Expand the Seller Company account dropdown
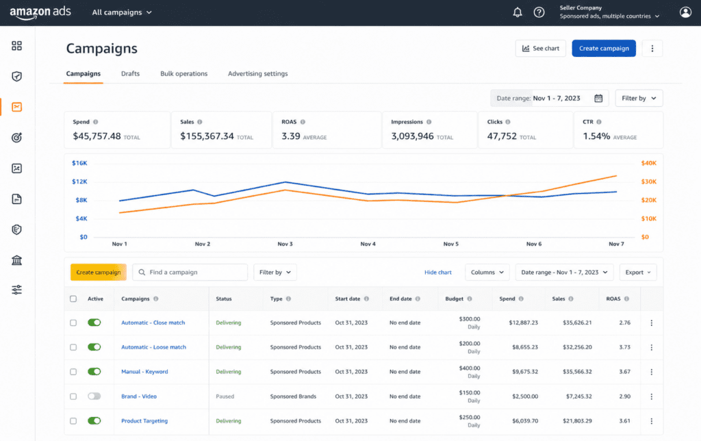Image resolution: width=701 pixels, height=441 pixels. point(609,12)
